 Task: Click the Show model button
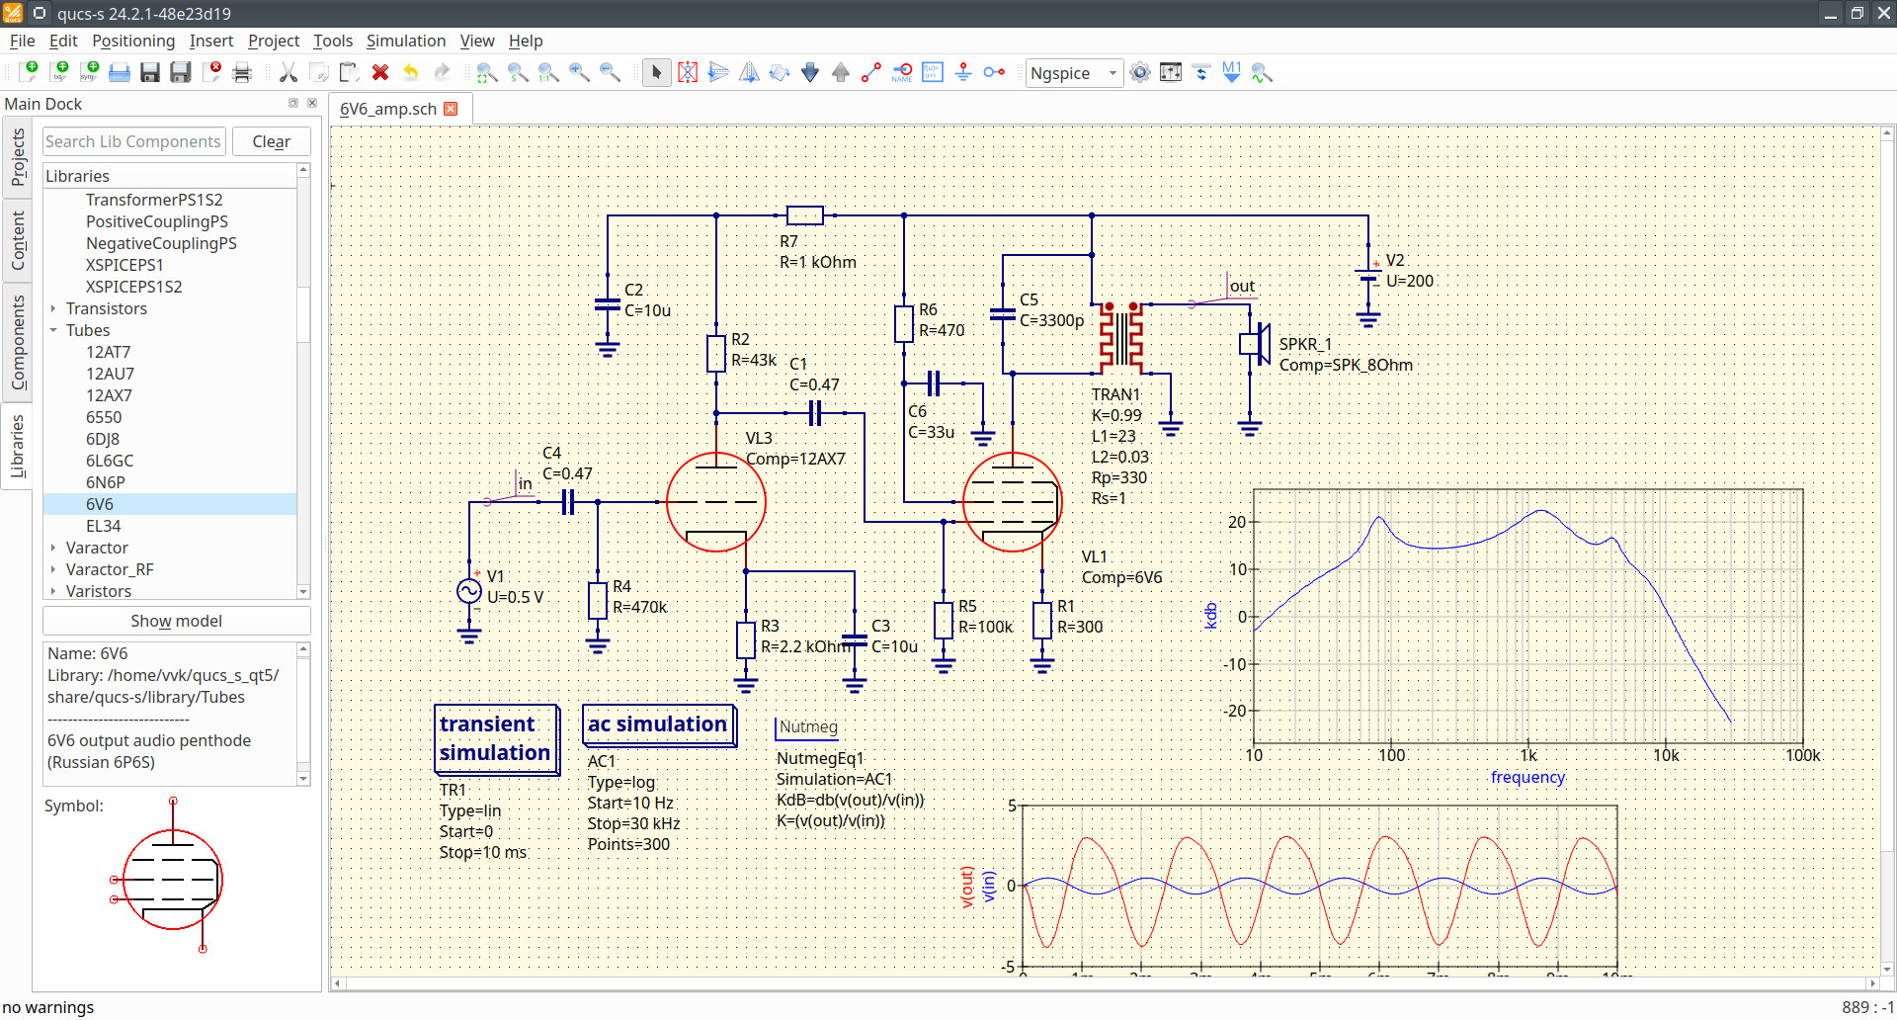tap(176, 621)
